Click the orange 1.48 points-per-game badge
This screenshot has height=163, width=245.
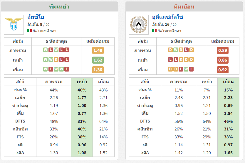click(x=98, y=50)
